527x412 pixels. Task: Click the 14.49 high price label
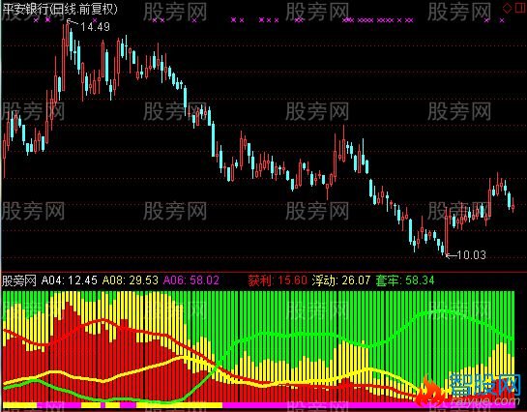pyautogui.click(x=95, y=27)
